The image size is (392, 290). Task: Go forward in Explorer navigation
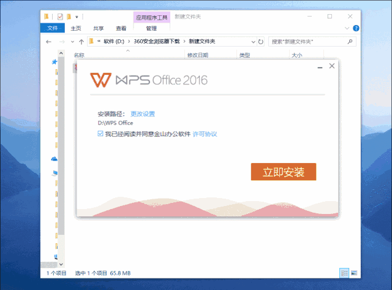[62, 42]
